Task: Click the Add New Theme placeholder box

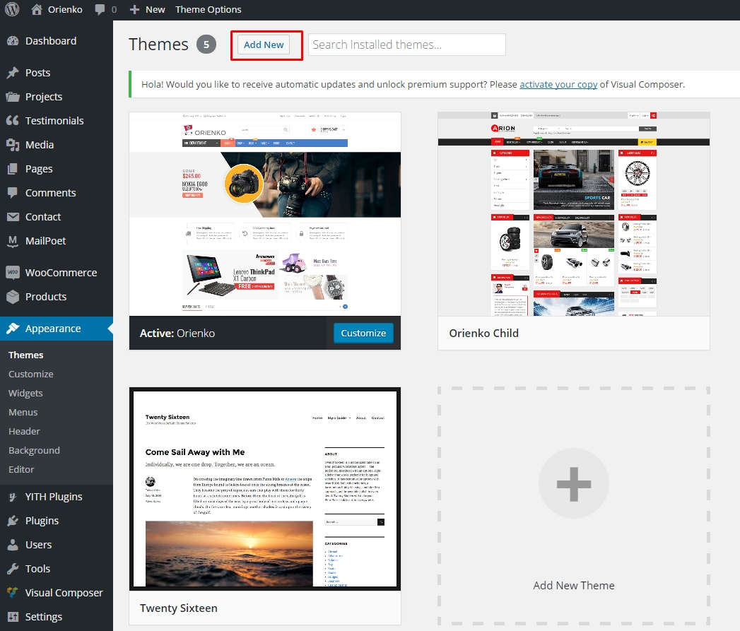Action: coord(573,483)
